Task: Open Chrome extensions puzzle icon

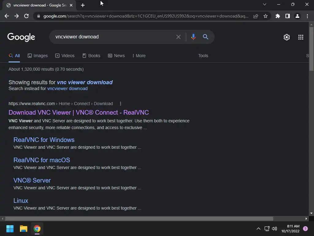Action: pyautogui.click(x=278, y=16)
